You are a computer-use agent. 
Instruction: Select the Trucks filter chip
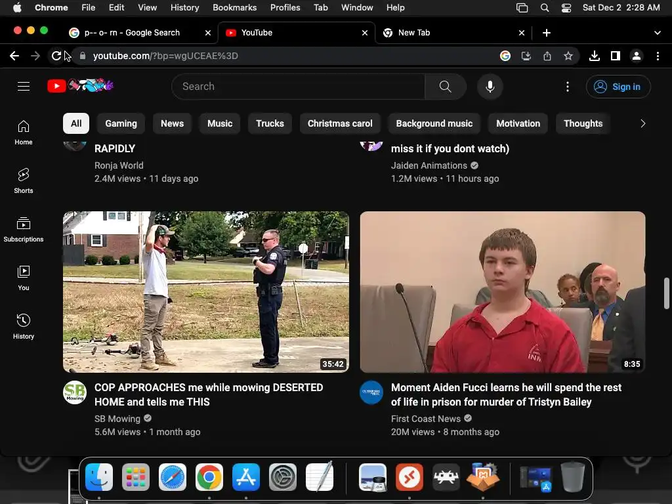click(x=270, y=123)
